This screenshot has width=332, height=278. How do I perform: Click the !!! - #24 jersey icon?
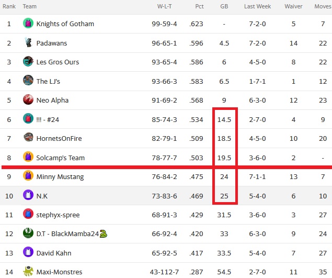pos(28,118)
